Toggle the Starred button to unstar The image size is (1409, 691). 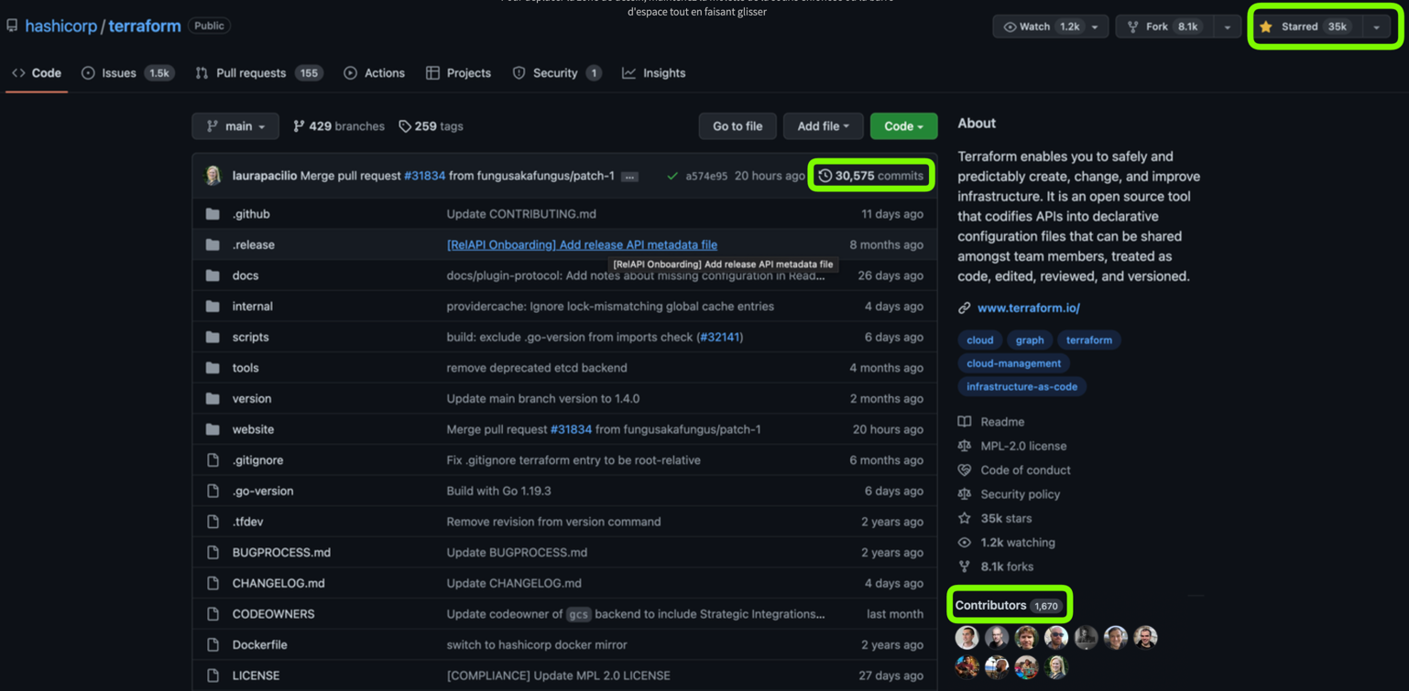(x=1307, y=27)
